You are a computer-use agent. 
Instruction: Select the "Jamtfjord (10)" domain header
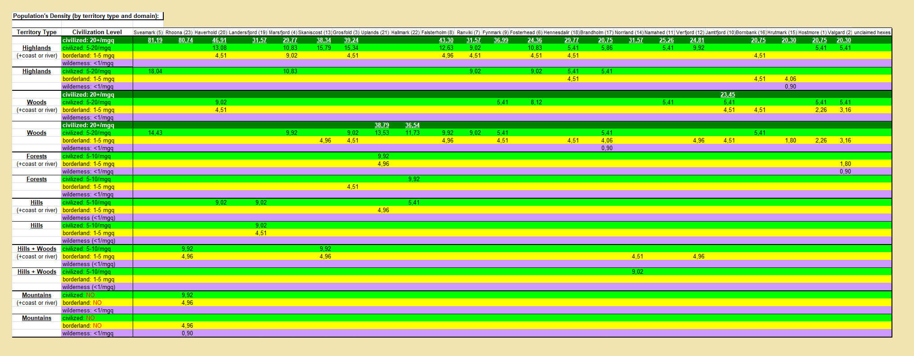click(721, 32)
